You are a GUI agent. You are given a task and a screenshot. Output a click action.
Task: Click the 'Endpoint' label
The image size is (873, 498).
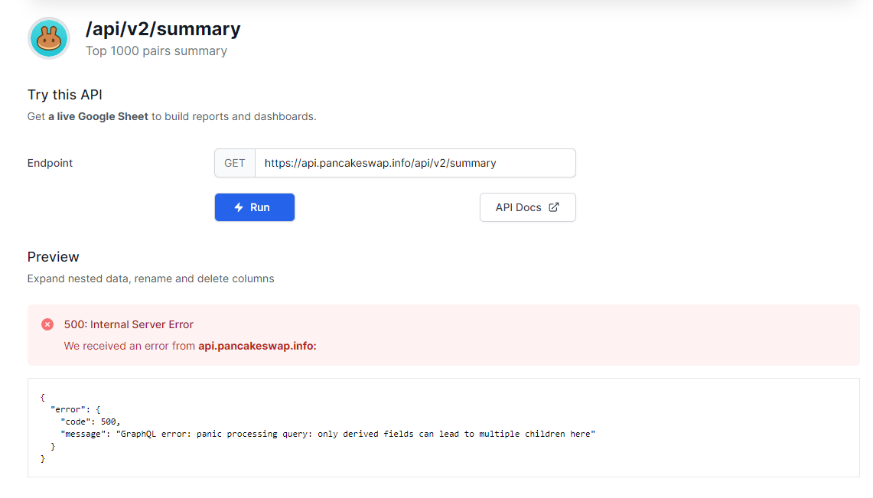[50, 163]
